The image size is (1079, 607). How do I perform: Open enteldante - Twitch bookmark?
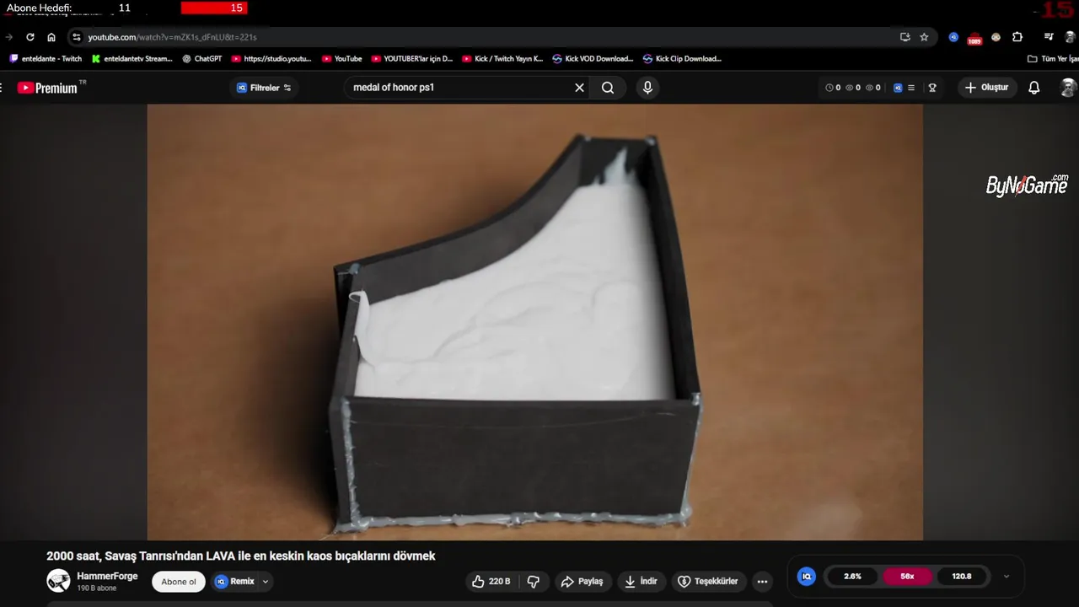point(46,59)
